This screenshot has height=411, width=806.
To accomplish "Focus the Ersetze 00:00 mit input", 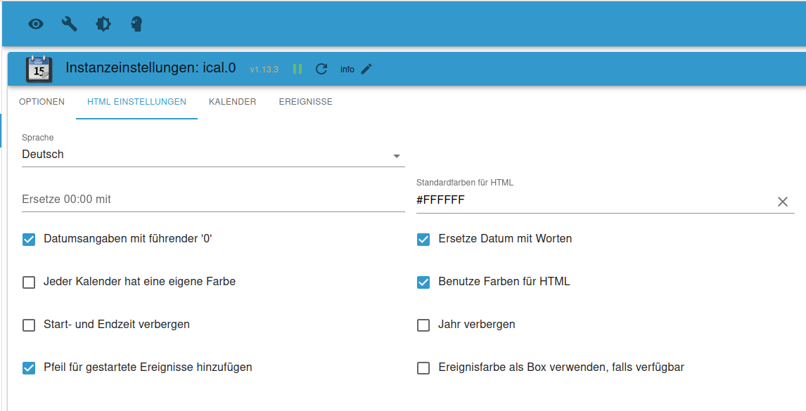I will click(x=213, y=200).
